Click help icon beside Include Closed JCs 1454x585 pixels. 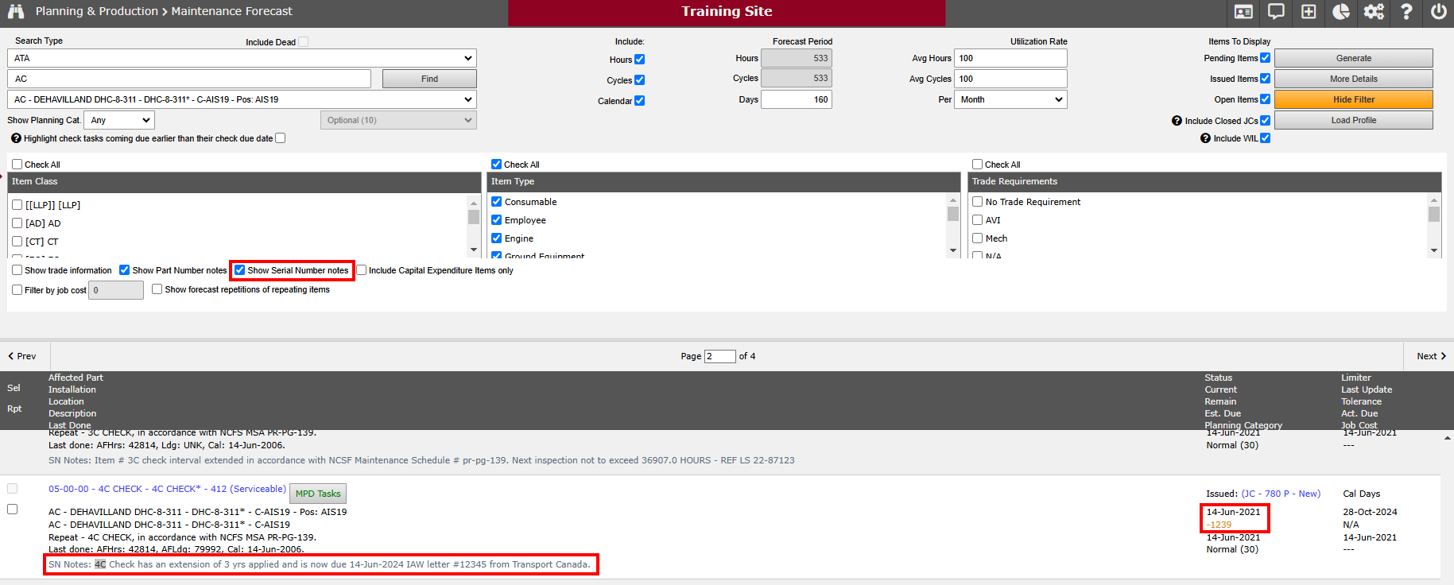tap(1177, 121)
